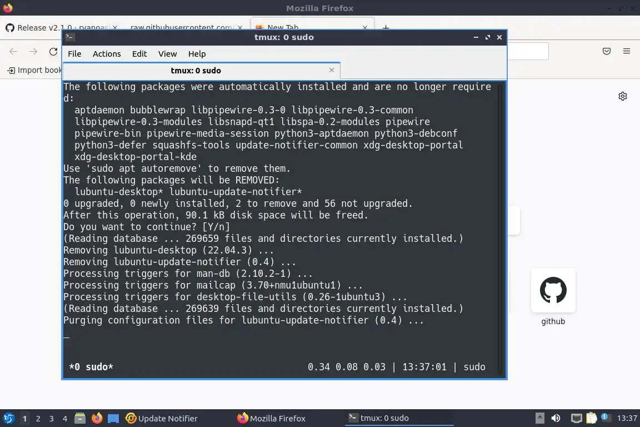Click the terminal icon in the title bar
Viewport: 640px width, 427px height.
[x=70, y=37]
